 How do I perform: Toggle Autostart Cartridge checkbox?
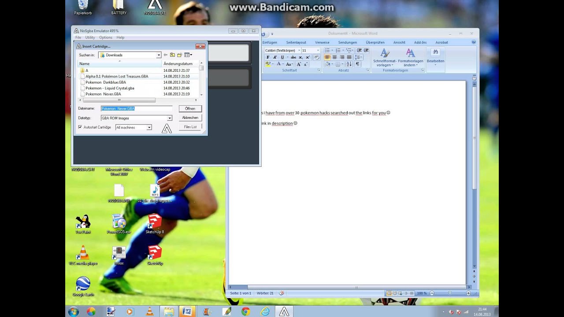tap(80, 127)
